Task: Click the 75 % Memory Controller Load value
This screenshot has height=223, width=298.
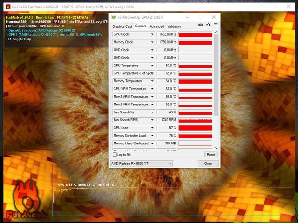Action: [167, 136]
